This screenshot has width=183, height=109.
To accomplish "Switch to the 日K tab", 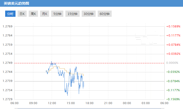I will pos(22,14).
